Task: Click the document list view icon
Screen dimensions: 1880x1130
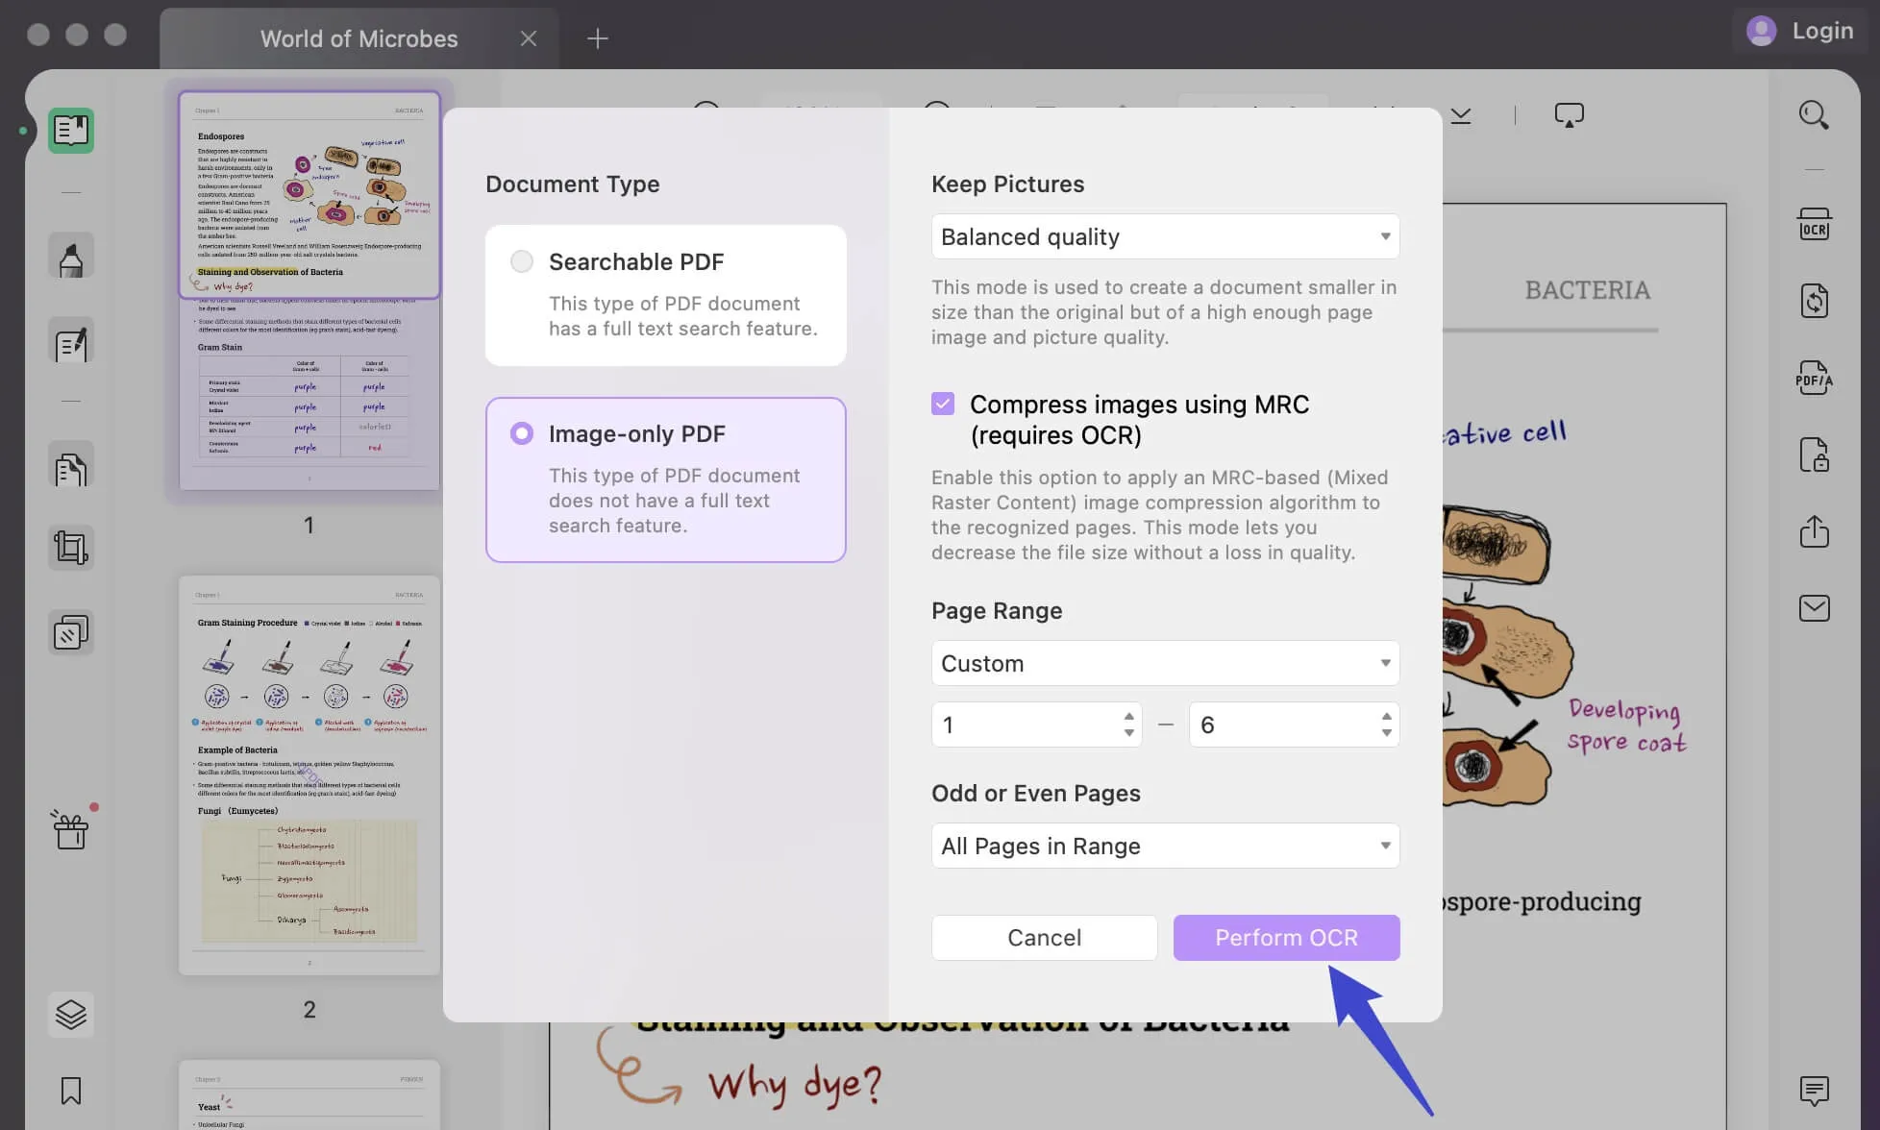Action: 70,129
